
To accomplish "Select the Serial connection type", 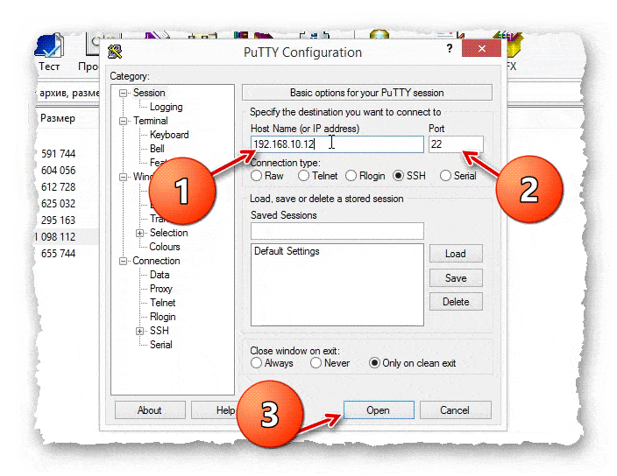I will 445,176.
